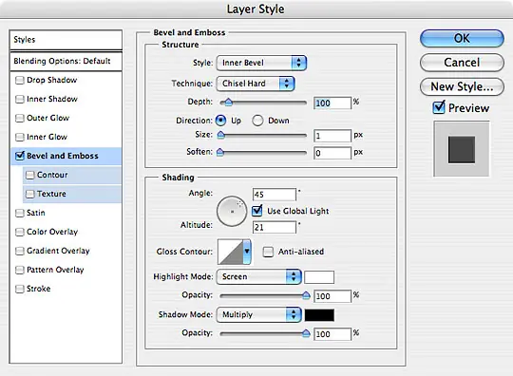The height and width of the screenshot is (376, 513).
Task: Open the black Shadow color swatch
Action: click(x=319, y=315)
